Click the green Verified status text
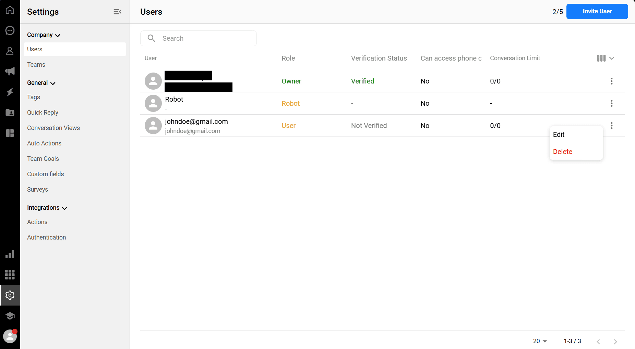Image resolution: width=635 pixels, height=349 pixels. (362, 81)
